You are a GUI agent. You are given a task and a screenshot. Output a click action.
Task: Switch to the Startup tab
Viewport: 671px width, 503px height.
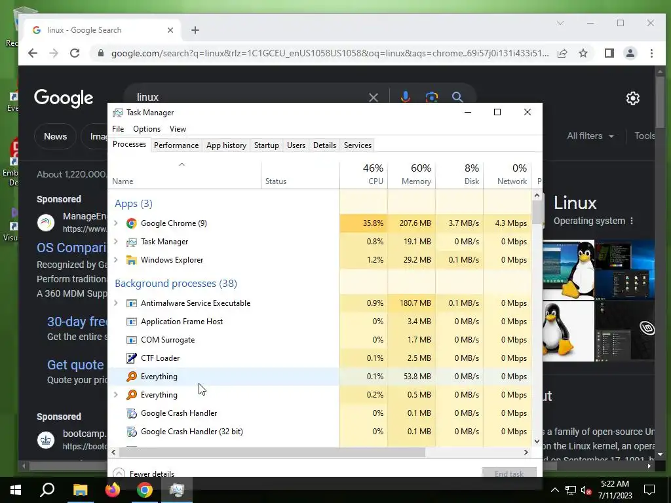coord(267,145)
